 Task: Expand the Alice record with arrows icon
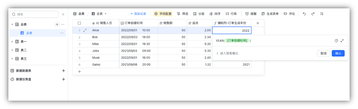[85, 30]
